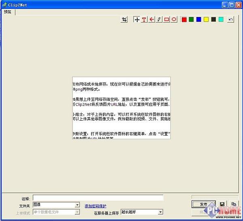Open the 文件夹 folder dropdown
243x221 pixels.
point(77,205)
